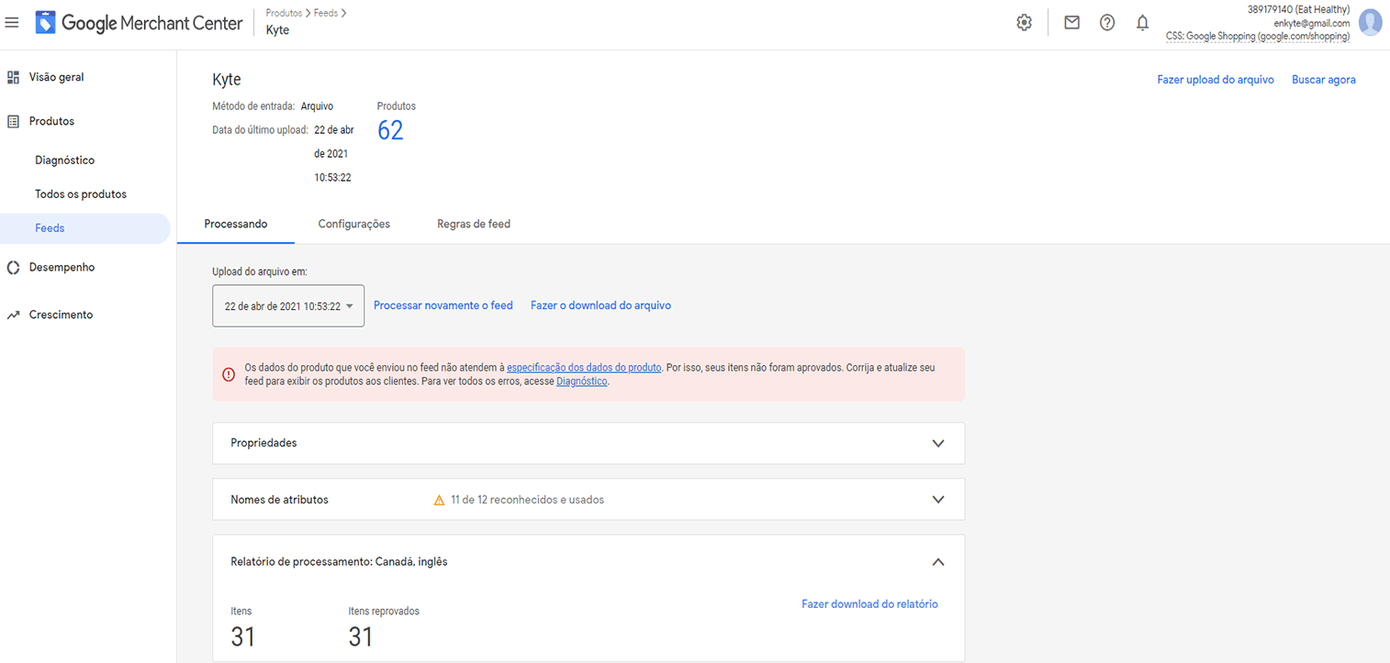The width and height of the screenshot is (1390, 663).
Task: Click Fazer upload do arquivo
Action: [1216, 80]
